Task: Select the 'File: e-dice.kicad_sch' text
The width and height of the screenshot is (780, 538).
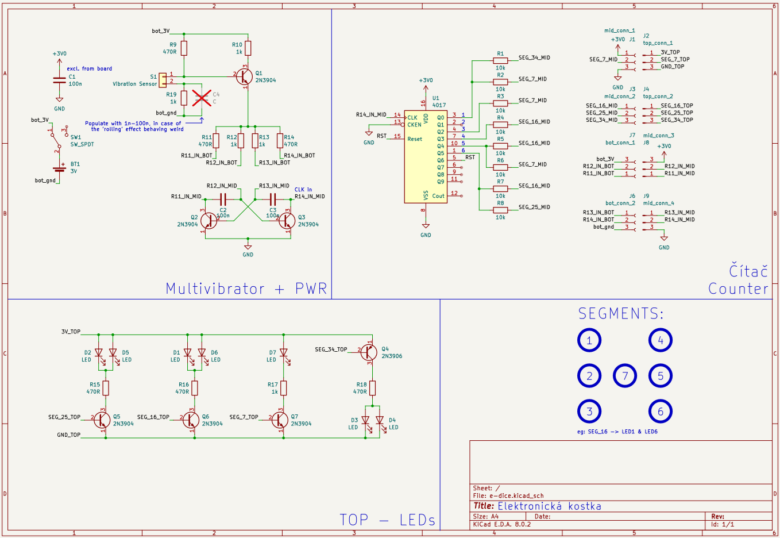Action: coord(508,495)
